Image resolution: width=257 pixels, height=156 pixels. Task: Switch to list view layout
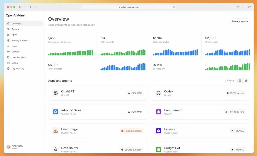pyautogui.click(x=240, y=81)
